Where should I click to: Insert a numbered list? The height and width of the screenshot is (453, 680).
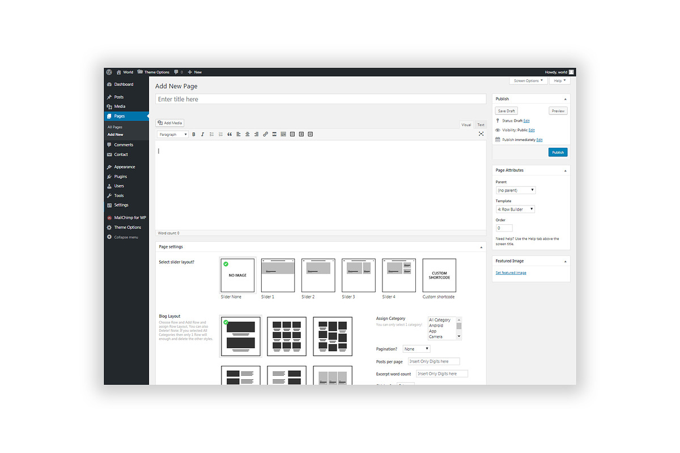[x=220, y=134]
